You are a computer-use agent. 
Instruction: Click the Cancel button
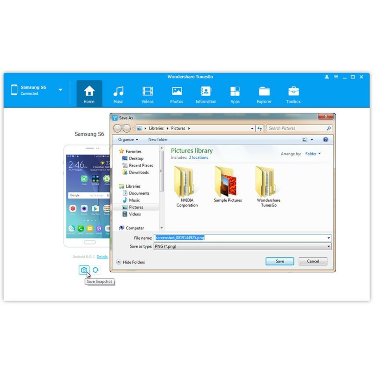313,261
